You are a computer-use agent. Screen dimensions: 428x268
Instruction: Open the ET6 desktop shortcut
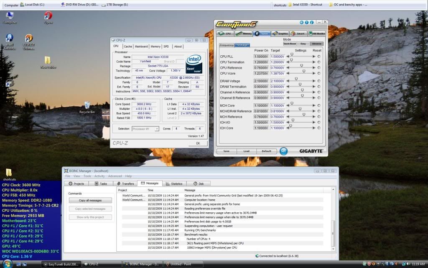10,85
